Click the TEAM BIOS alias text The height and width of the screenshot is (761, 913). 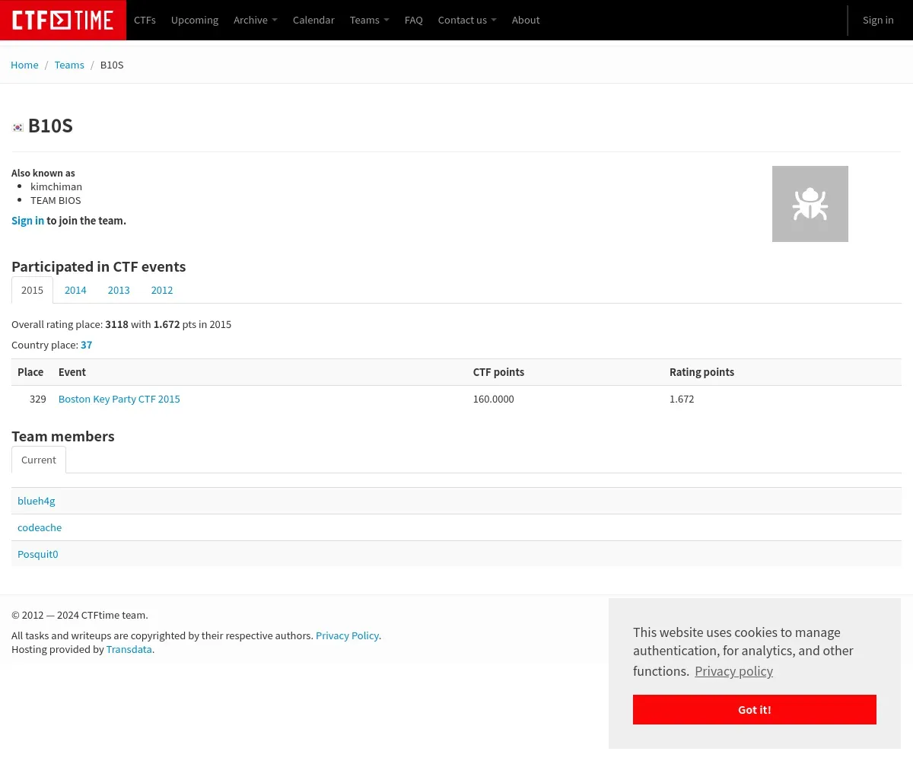tap(56, 200)
